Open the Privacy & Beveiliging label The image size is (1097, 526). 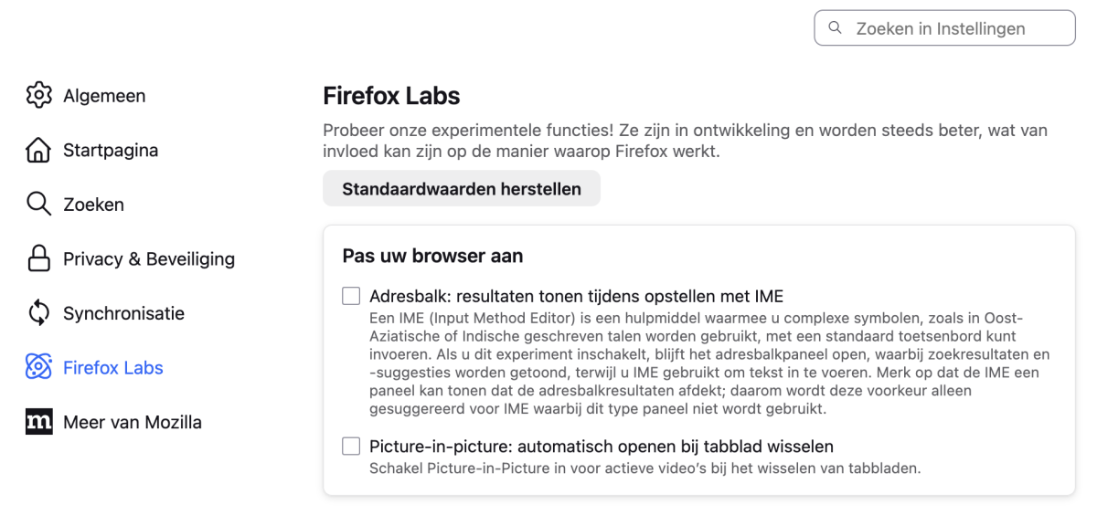pos(149,259)
